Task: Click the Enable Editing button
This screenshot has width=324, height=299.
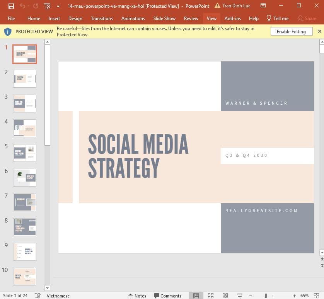Action: pyautogui.click(x=292, y=31)
